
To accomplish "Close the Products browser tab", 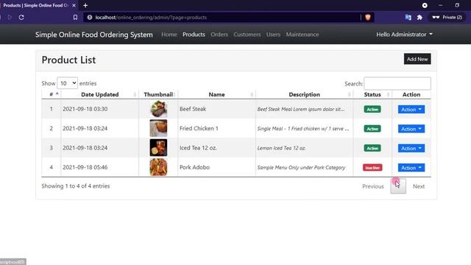I will click(x=74, y=5).
